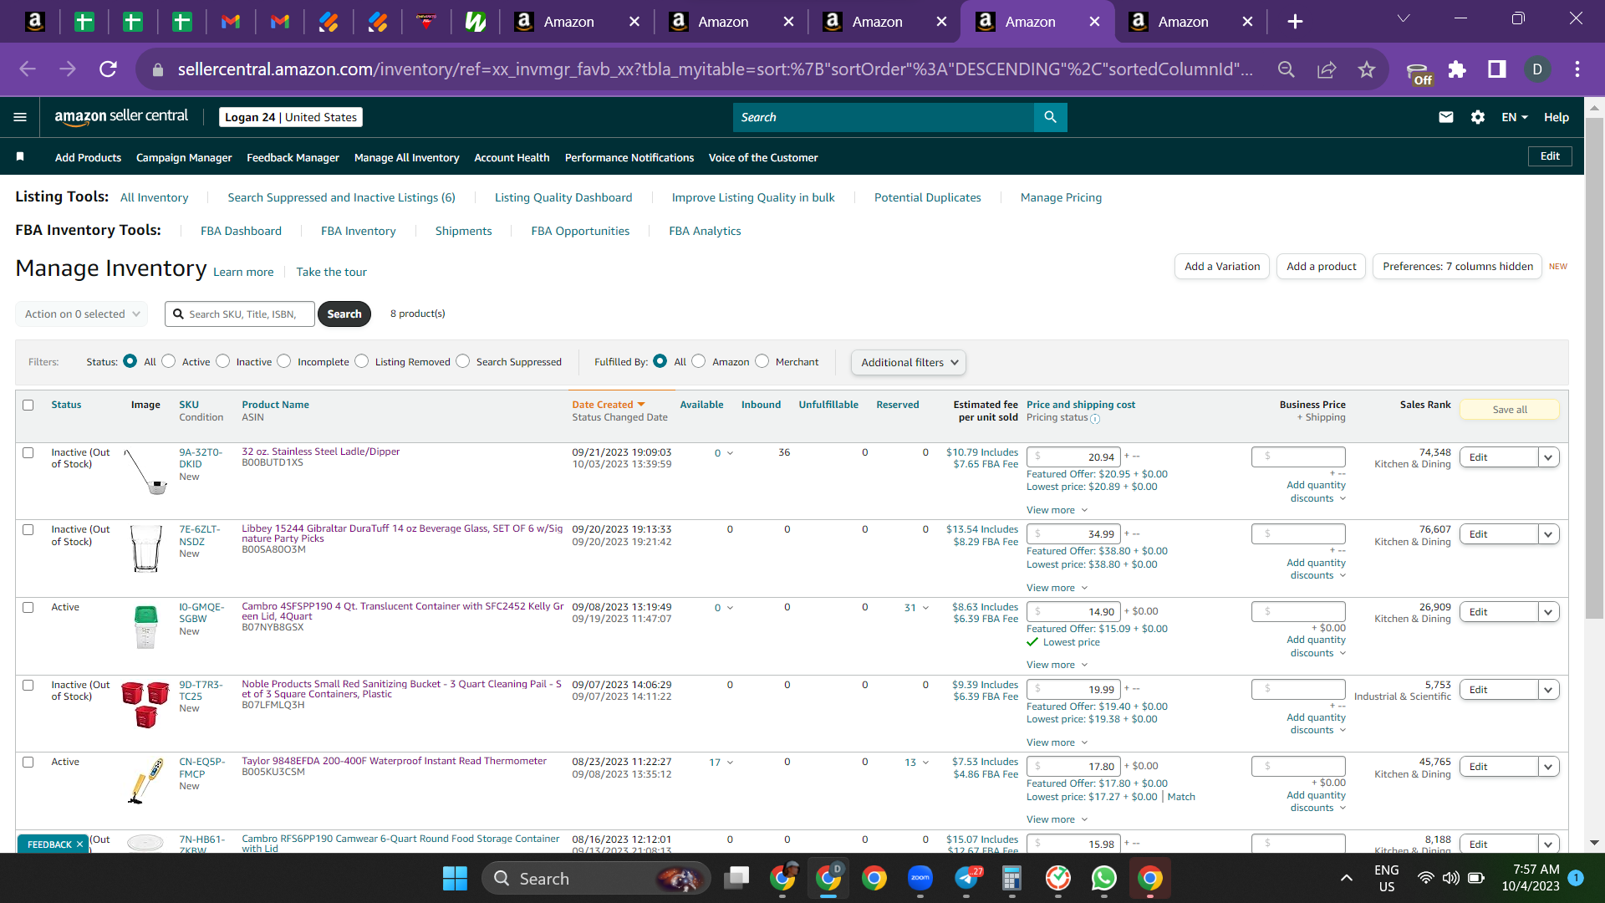
Task: Select the Listing Removed status radio button
Action: pos(361,361)
